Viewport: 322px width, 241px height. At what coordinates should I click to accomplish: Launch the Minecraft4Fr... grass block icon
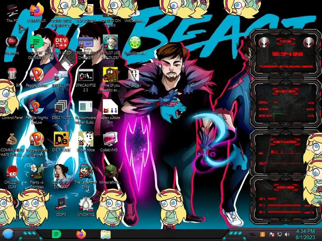[x=110, y=174]
